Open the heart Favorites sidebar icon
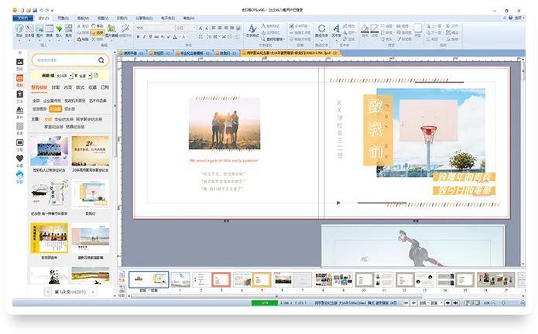Viewport: 538px width, 334px height. pyautogui.click(x=19, y=158)
